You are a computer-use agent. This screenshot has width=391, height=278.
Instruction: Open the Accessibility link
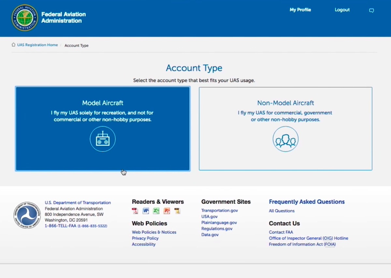[x=144, y=244]
